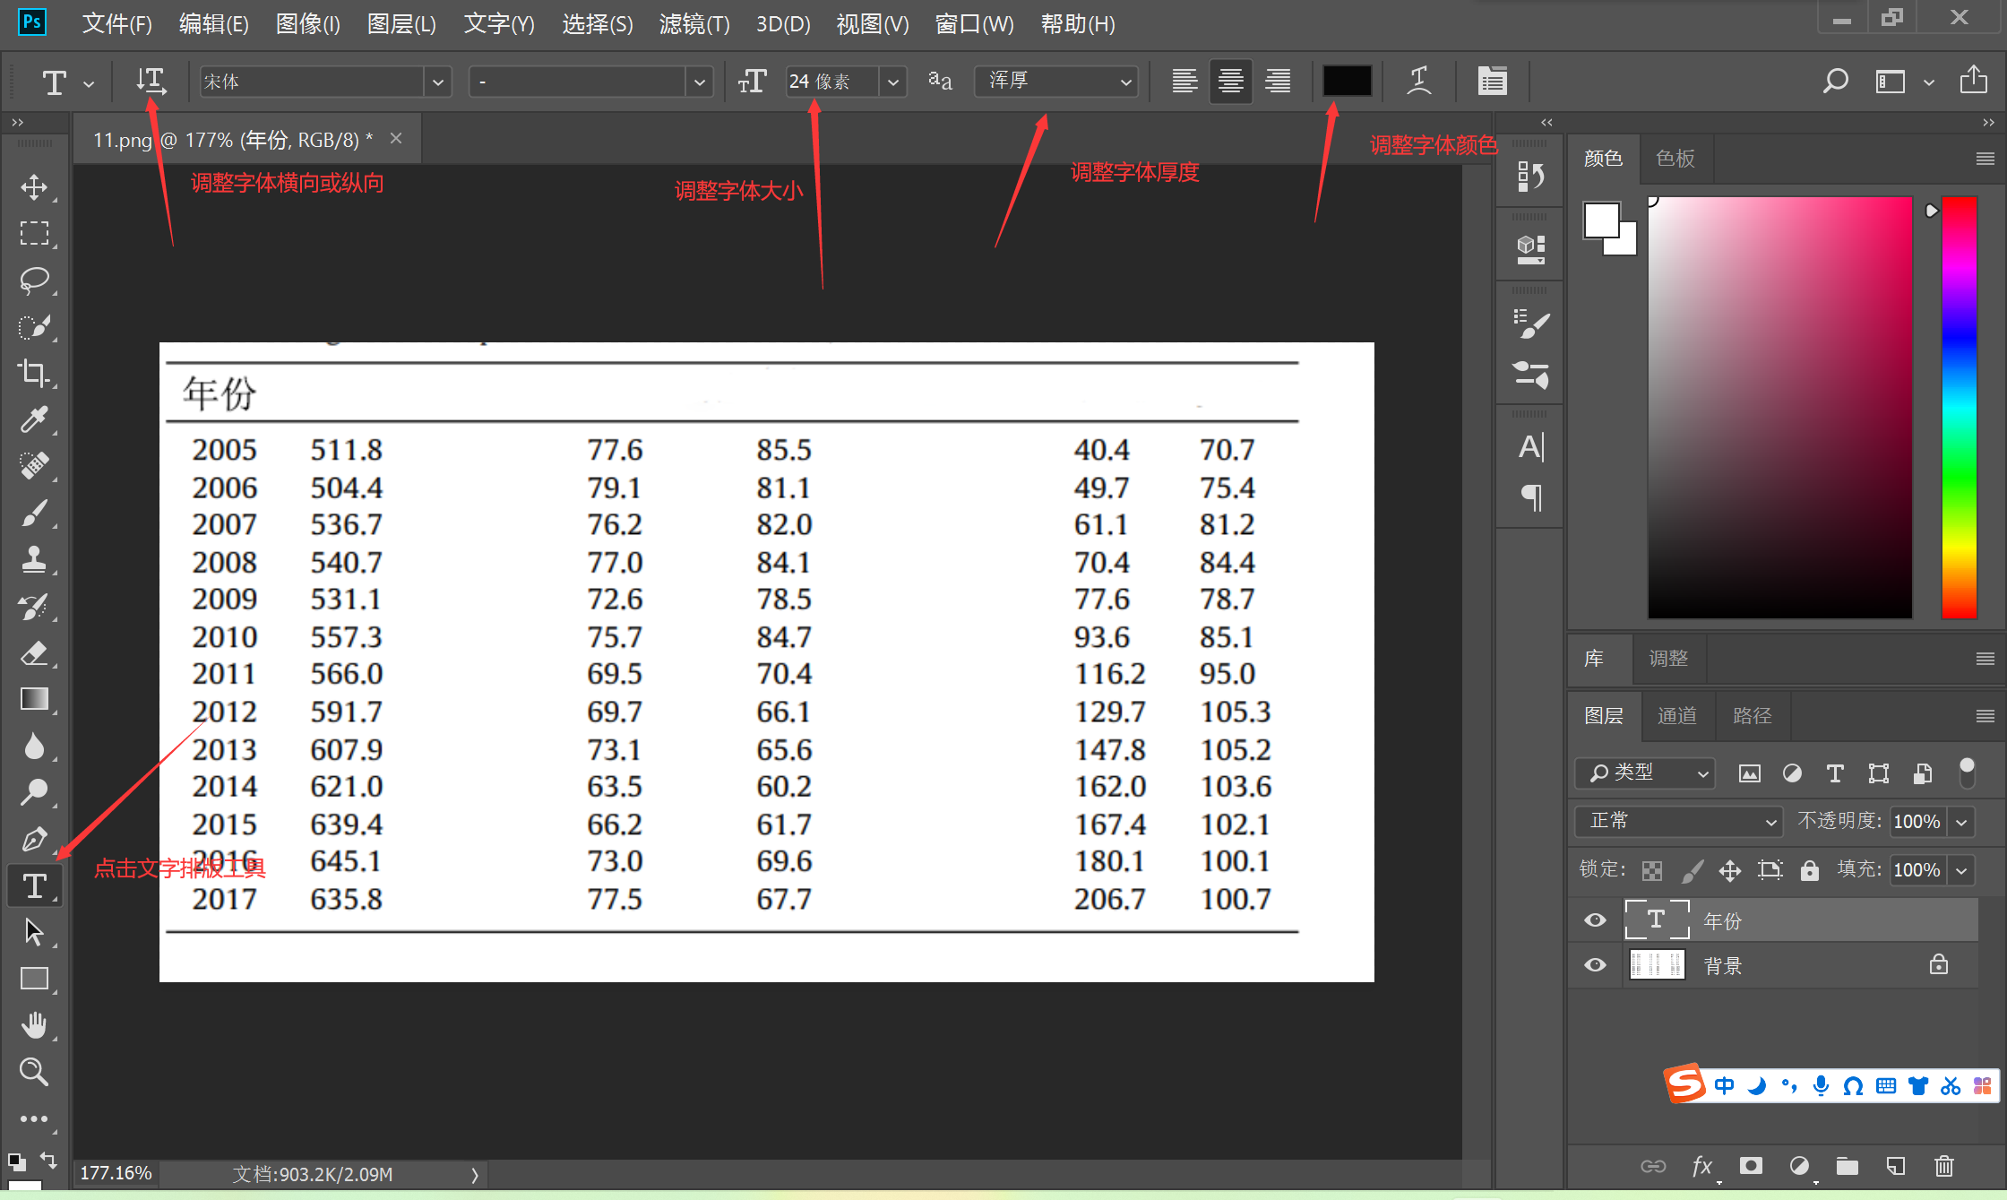The height and width of the screenshot is (1200, 2007).
Task: Open the blend mode 正常 dropdown
Action: [1678, 821]
